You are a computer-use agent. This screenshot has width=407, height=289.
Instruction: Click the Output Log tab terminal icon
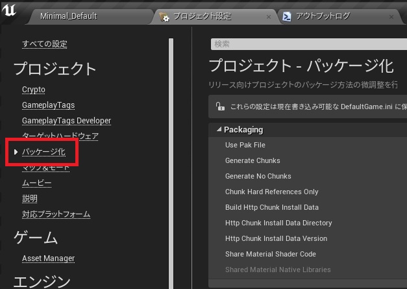[287, 17]
